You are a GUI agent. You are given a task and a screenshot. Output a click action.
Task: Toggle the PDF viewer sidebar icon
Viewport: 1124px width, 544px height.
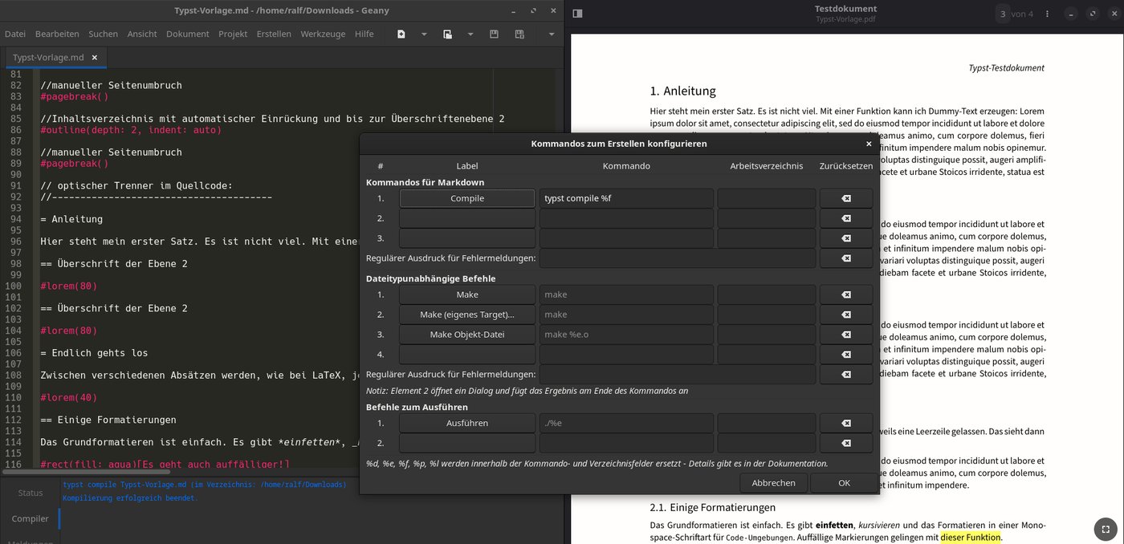577,14
